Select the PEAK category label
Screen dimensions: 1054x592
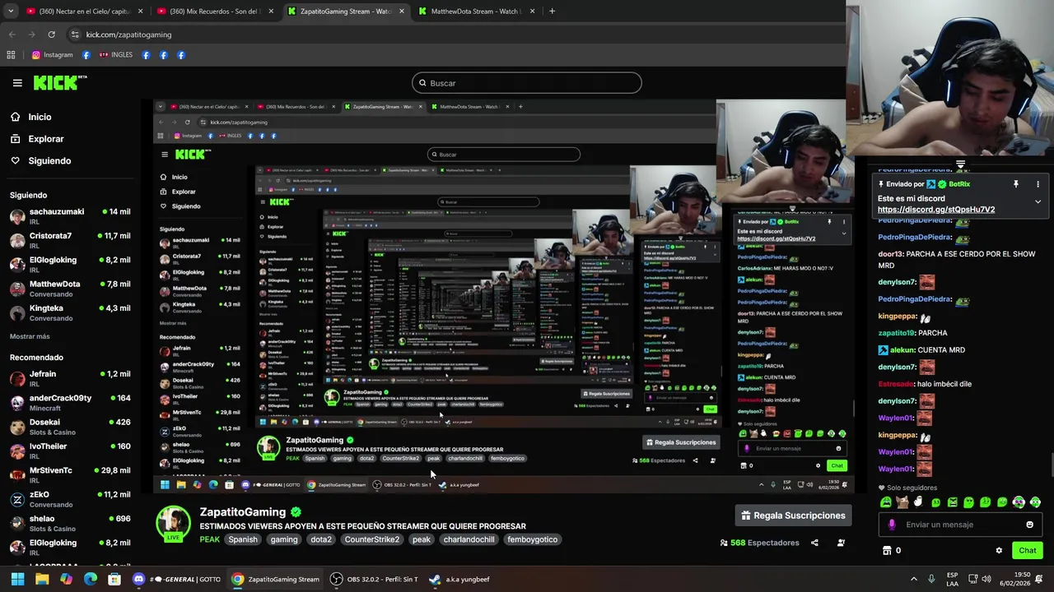point(209,539)
